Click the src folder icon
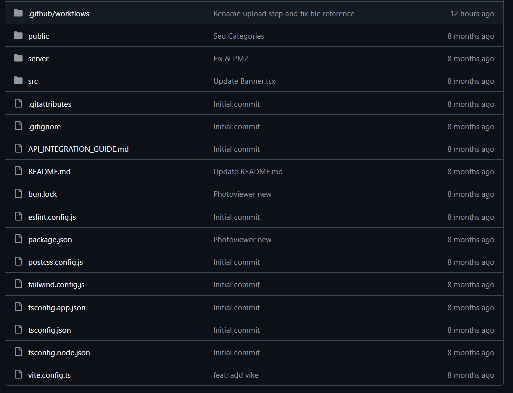This screenshot has height=393, width=513. 19,81
